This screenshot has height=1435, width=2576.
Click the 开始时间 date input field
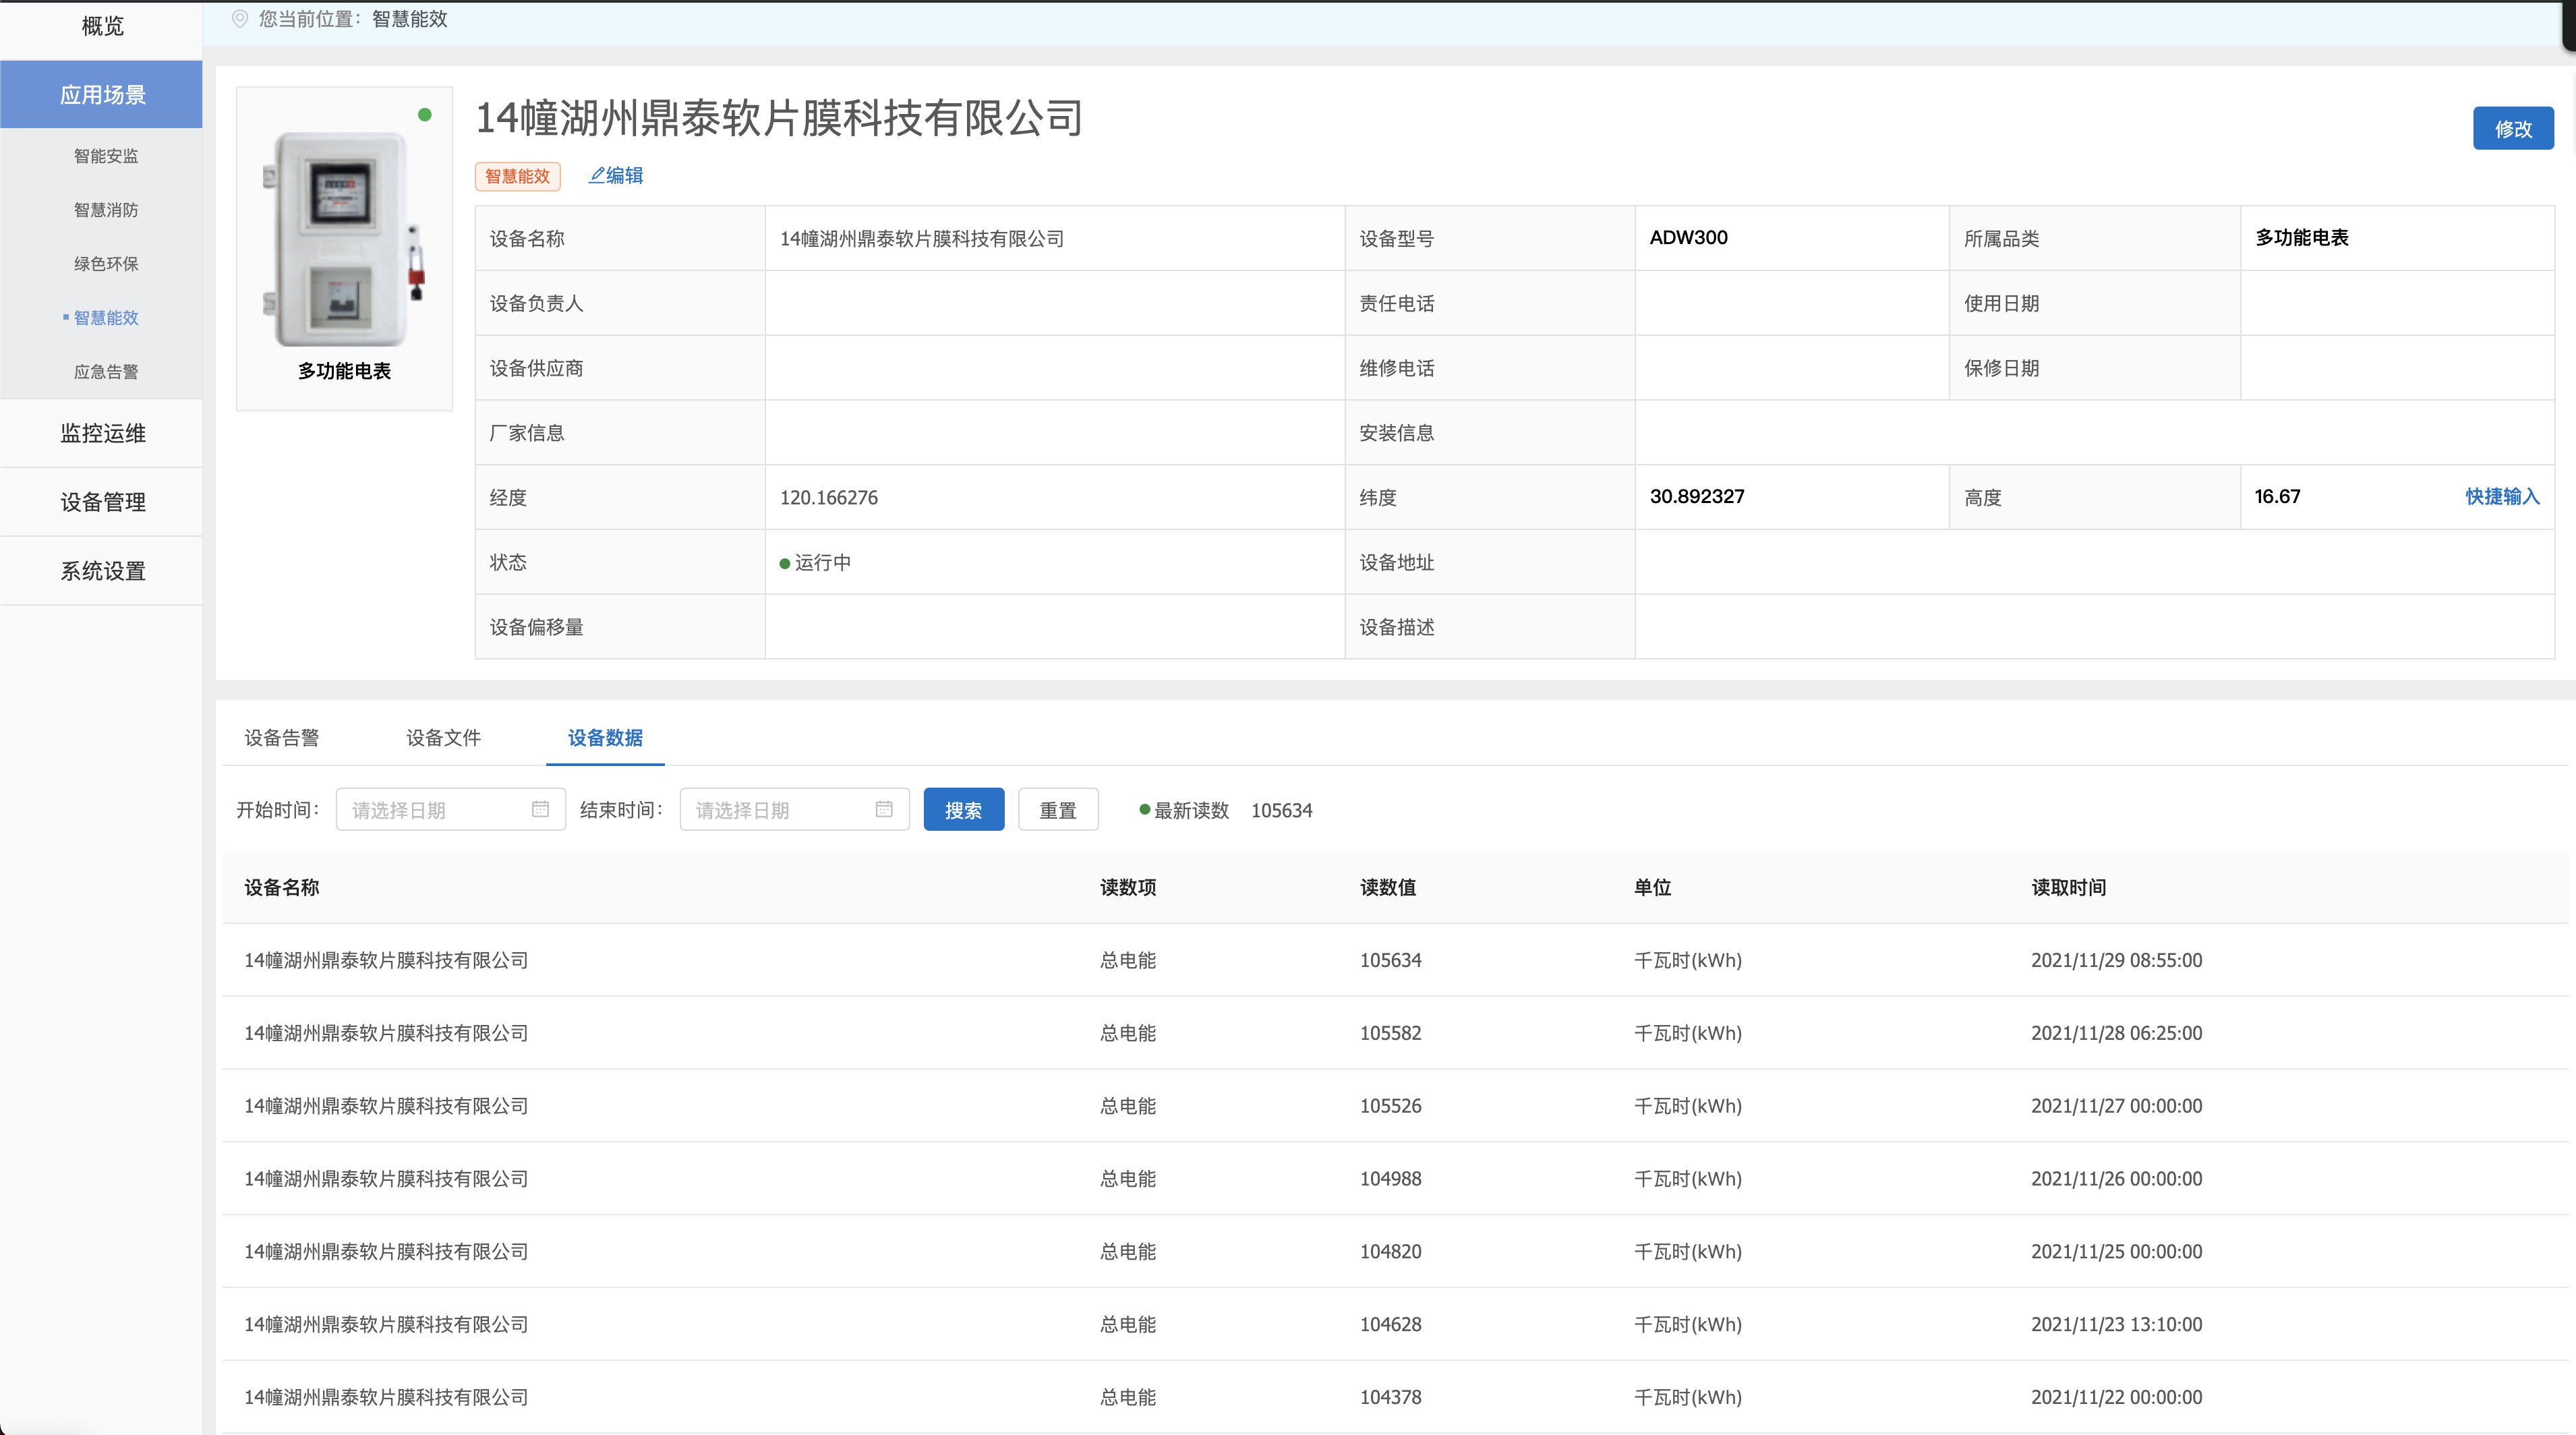(x=451, y=809)
